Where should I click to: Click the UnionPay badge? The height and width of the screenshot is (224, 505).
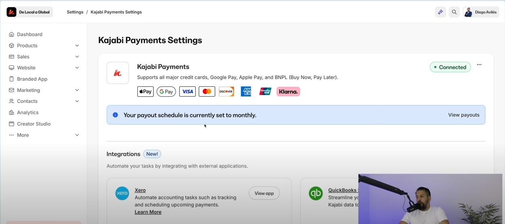[265, 92]
